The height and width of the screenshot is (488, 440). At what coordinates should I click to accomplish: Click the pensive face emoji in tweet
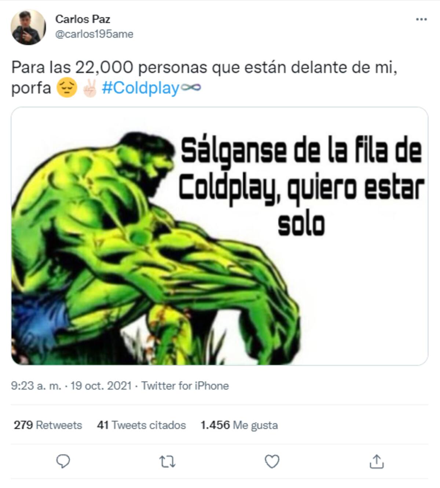point(67,88)
